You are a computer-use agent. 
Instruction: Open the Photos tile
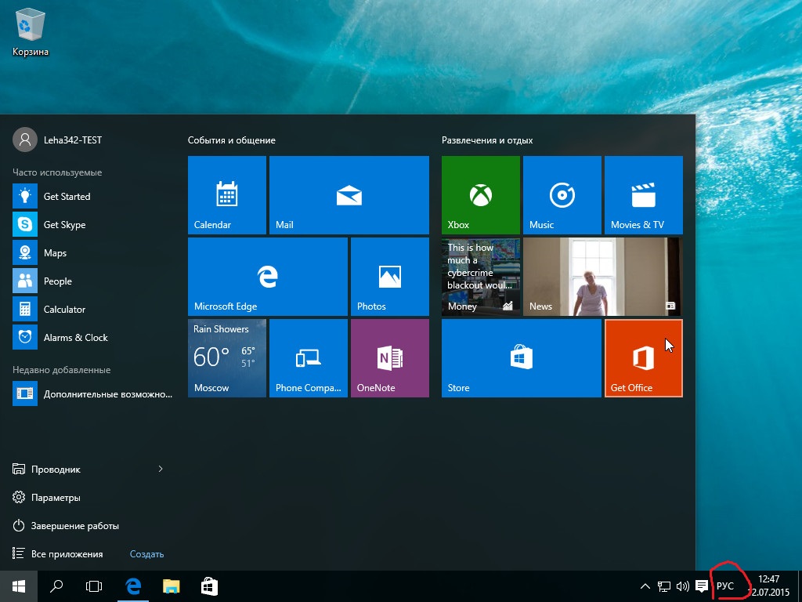pos(390,277)
